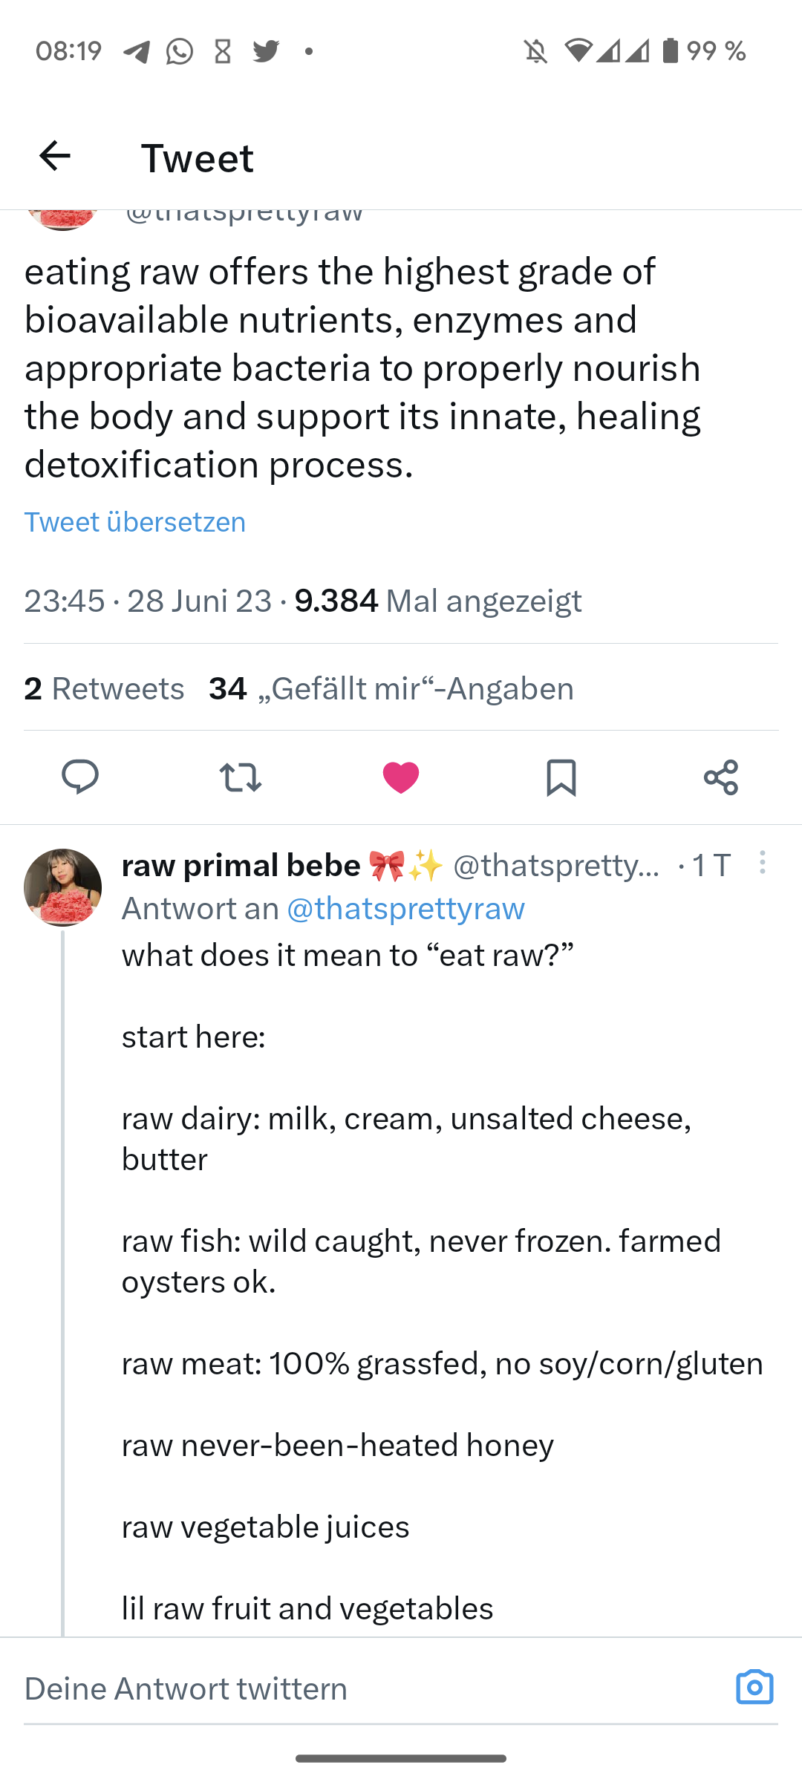Click 'Tweet übersetzen' link

click(135, 522)
